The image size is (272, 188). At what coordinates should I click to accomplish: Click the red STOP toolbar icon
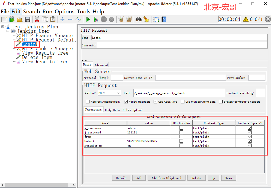104,19
